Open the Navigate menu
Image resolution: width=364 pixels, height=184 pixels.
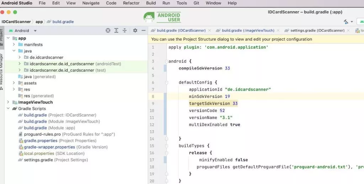[x=91, y=3]
